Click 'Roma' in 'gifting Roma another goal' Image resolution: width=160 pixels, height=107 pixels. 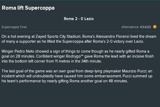[75, 81]
